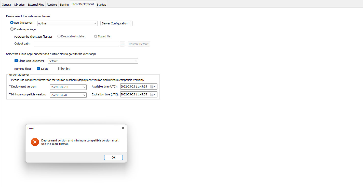Viewport: 363px width, 187px height.
Task: Click the red error icon in dialog
Action: click(x=35, y=142)
